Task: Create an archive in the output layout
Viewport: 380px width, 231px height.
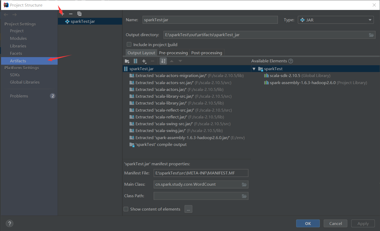Action: point(135,61)
